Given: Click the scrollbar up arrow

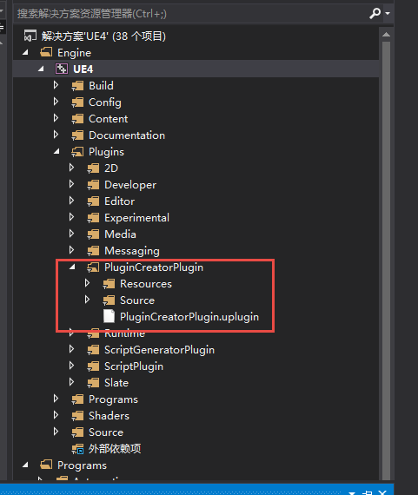Looking at the screenshot, I should click(x=386, y=35).
